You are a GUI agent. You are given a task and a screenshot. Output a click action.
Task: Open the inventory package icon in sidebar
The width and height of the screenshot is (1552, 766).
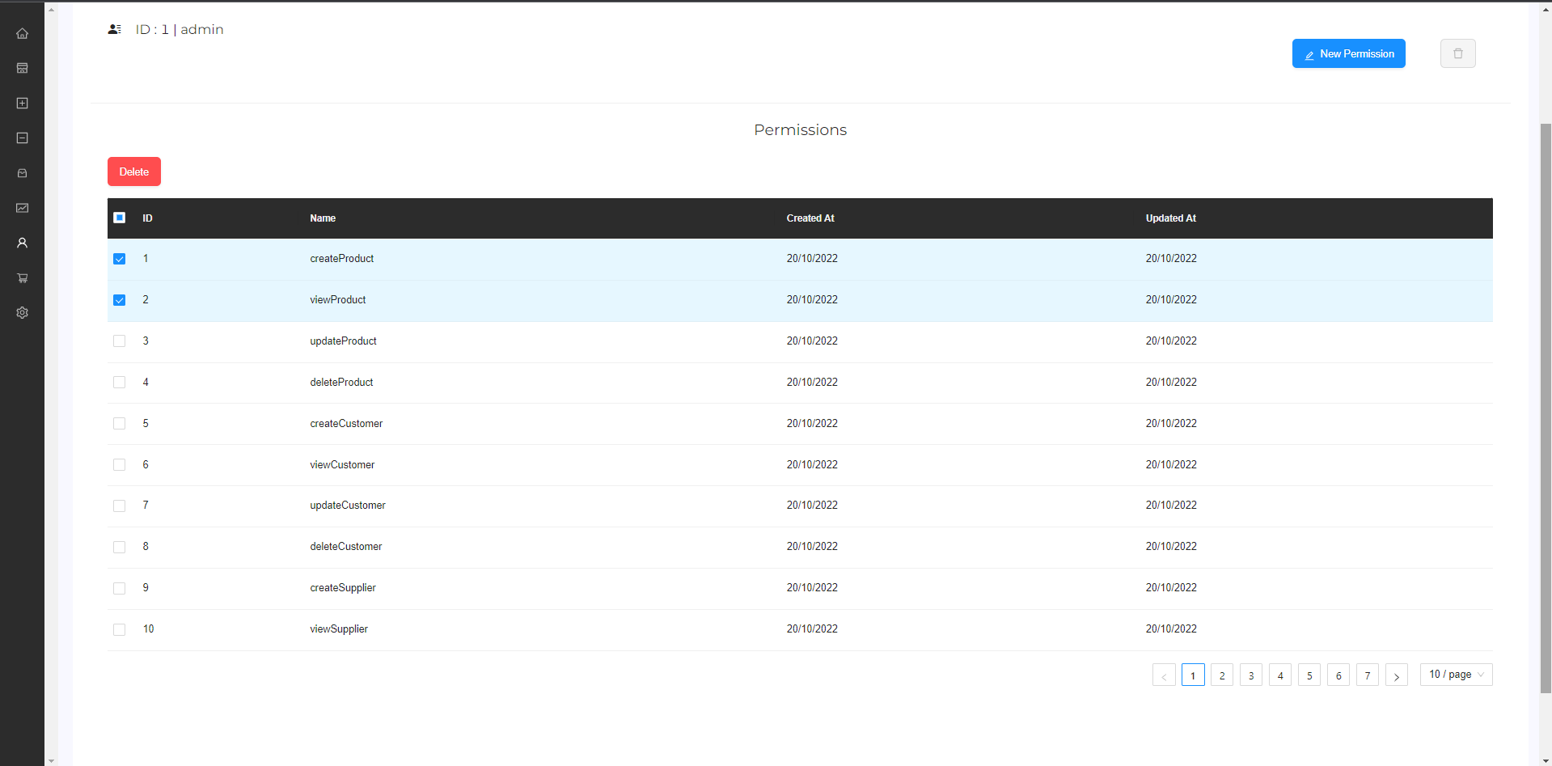click(x=22, y=172)
